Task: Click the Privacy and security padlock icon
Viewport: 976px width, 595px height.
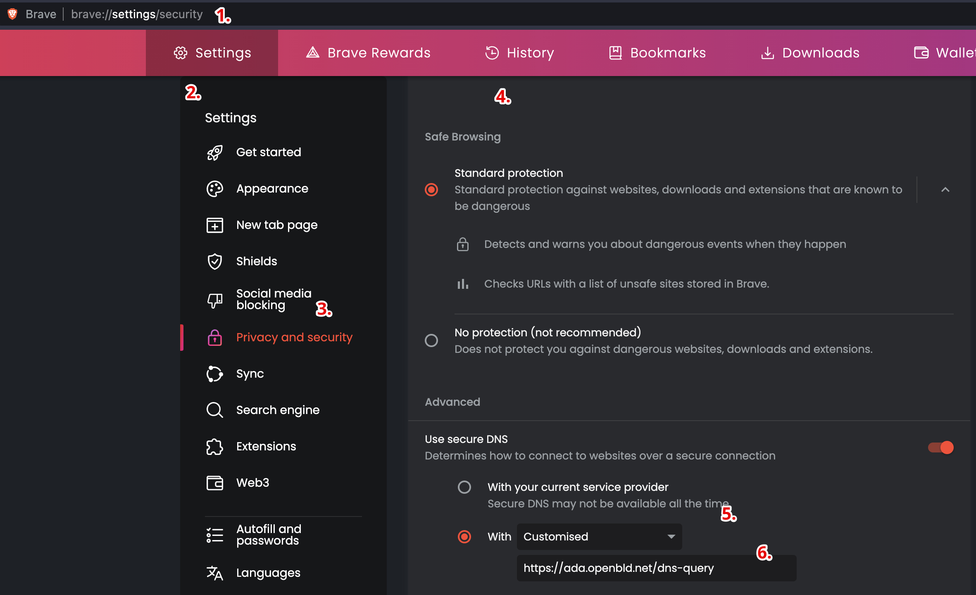Action: [x=215, y=338]
